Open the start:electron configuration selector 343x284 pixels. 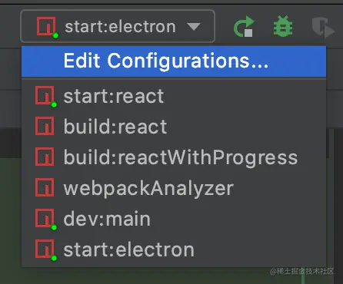point(118,26)
